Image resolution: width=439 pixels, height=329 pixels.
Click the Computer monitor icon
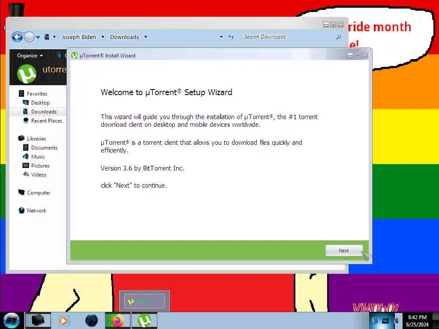(21, 192)
